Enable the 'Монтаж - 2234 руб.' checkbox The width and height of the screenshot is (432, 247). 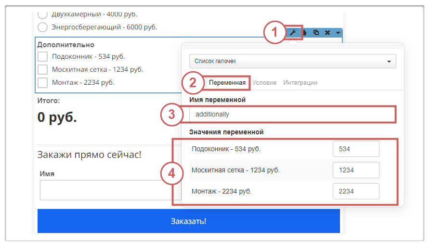pyautogui.click(x=42, y=82)
